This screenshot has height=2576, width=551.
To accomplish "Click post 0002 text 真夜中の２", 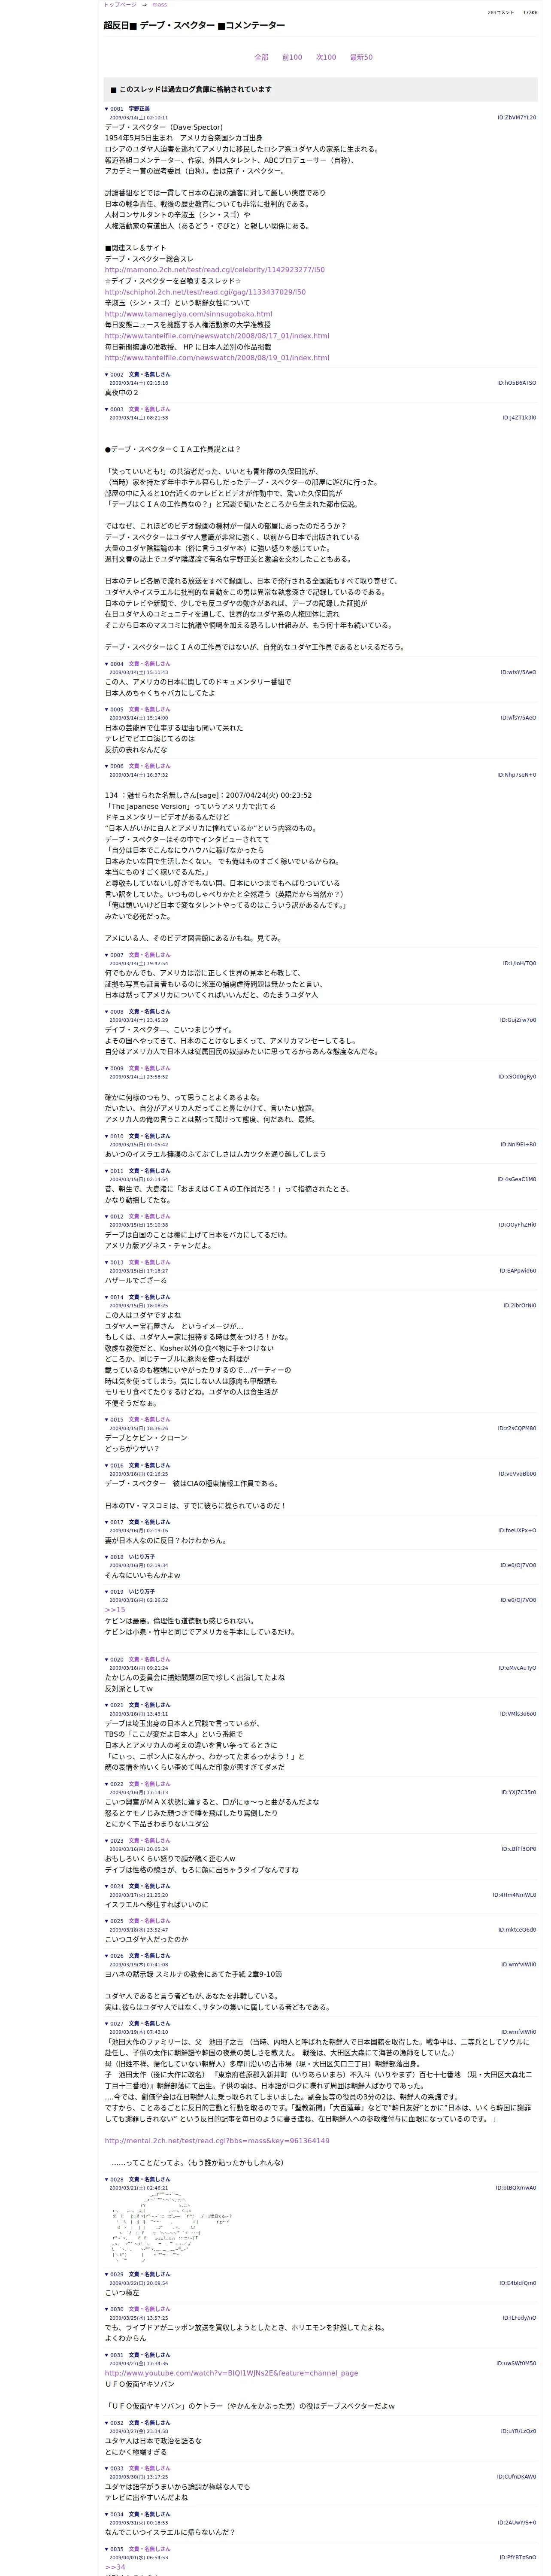I will pyautogui.click(x=122, y=393).
